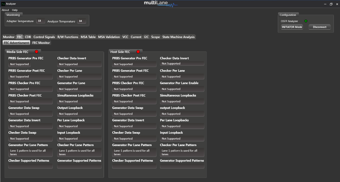Click the Analyzer app icon in title bar
Viewport: 340px width, 182px height.
3,4
